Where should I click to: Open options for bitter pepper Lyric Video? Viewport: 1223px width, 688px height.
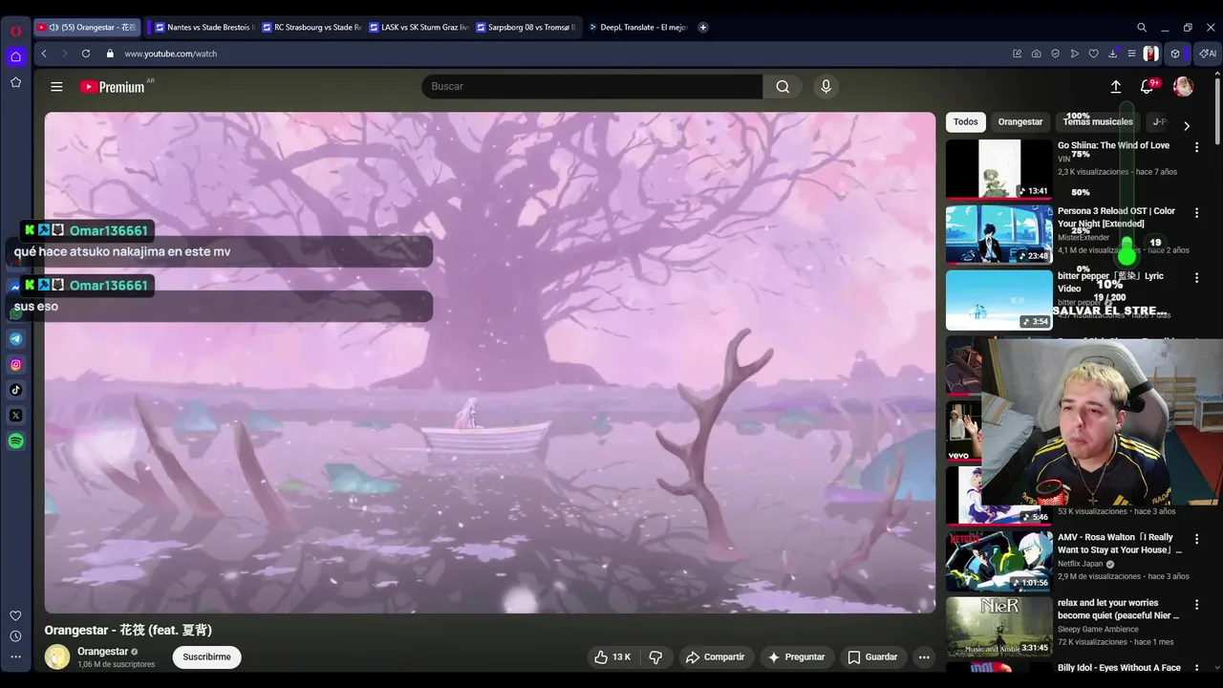pos(1196,277)
